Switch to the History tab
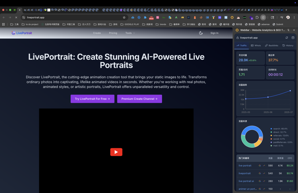This screenshot has height=193, width=298. click(288, 46)
